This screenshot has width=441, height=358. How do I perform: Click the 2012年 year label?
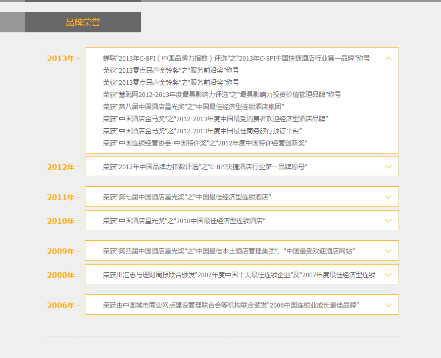[61, 167]
